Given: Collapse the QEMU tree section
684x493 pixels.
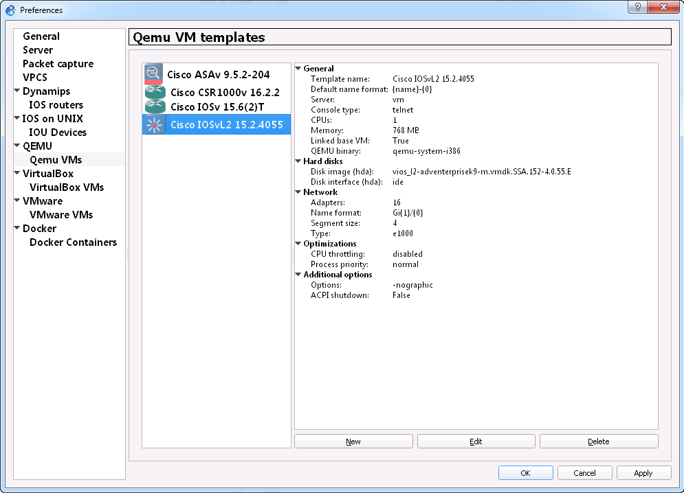Looking at the screenshot, I should tap(17, 146).
